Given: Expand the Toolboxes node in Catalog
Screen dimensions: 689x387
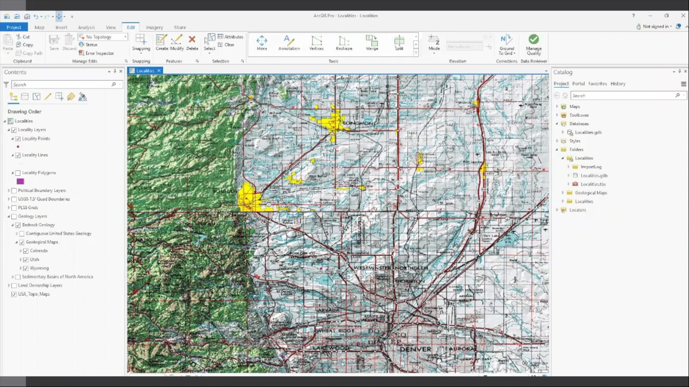Looking at the screenshot, I should tap(557, 115).
